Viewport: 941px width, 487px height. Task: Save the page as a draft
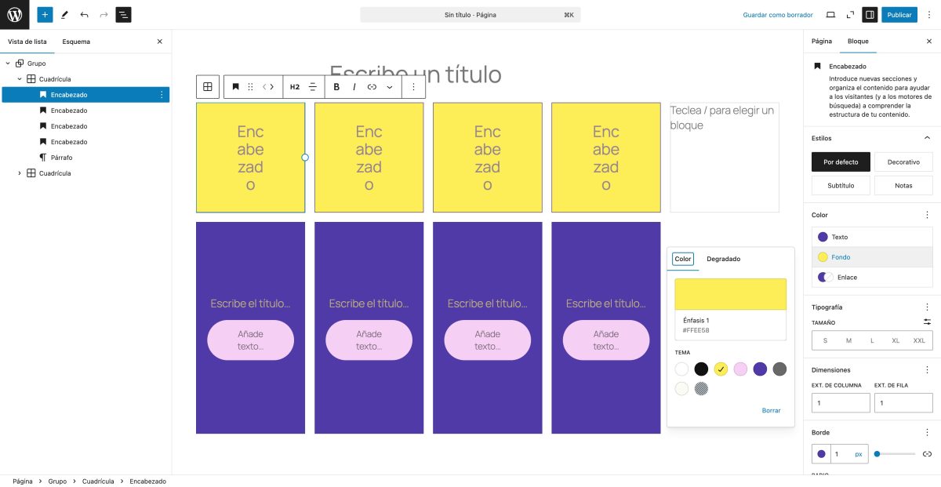tap(778, 14)
